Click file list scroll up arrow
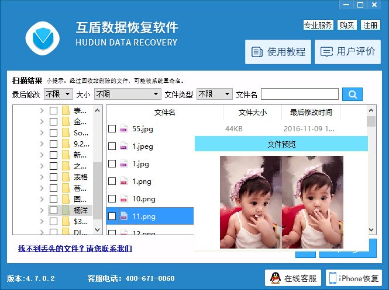The height and width of the screenshot is (290, 389). point(371,110)
